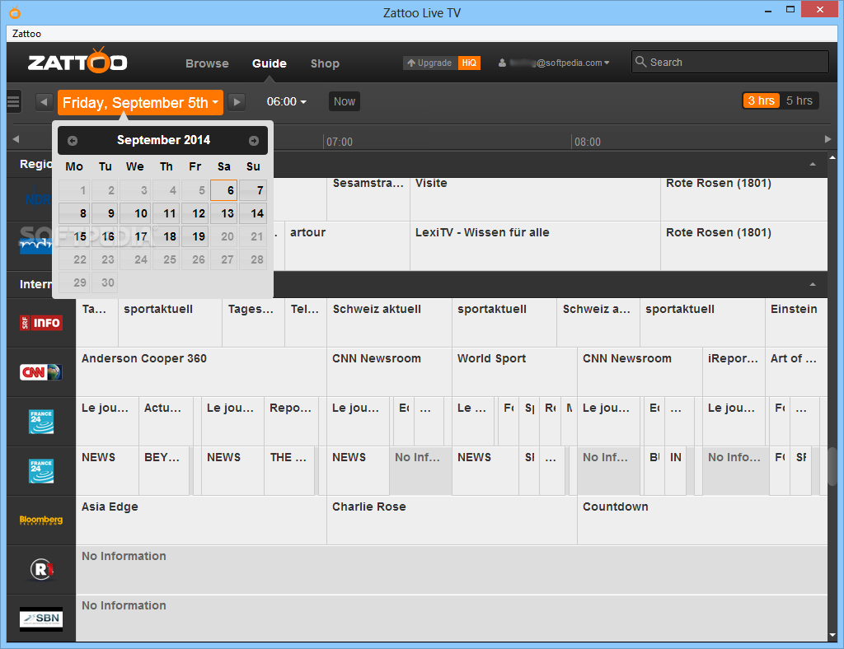This screenshot has height=649, width=844.
Task: Select CNN channel logo
Action: [41, 372]
